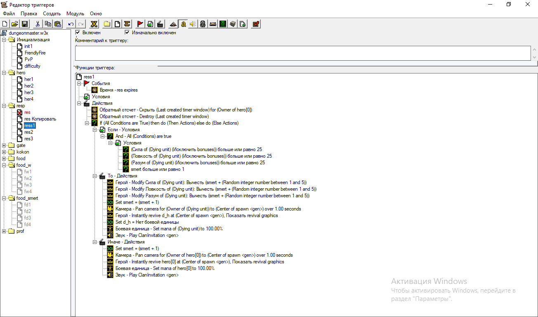Add a new trigger comment icon
538x317 pixels.
point(127,24)
